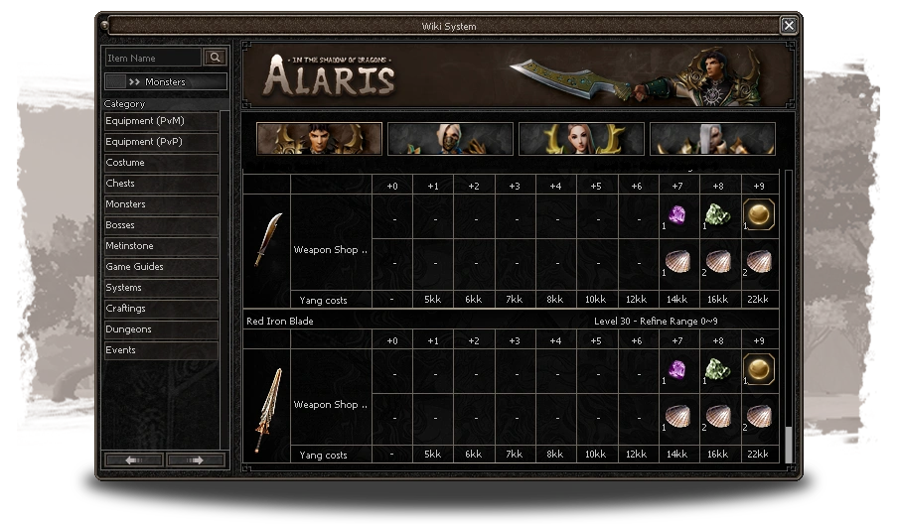Click Yang costs label in first table
897x524 pixels.
[x=323, y=300]
